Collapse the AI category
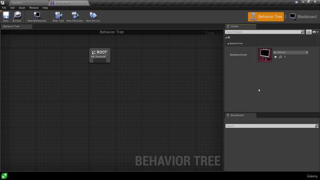Viewport: 320px width, 180px height. tap(226, 37)
